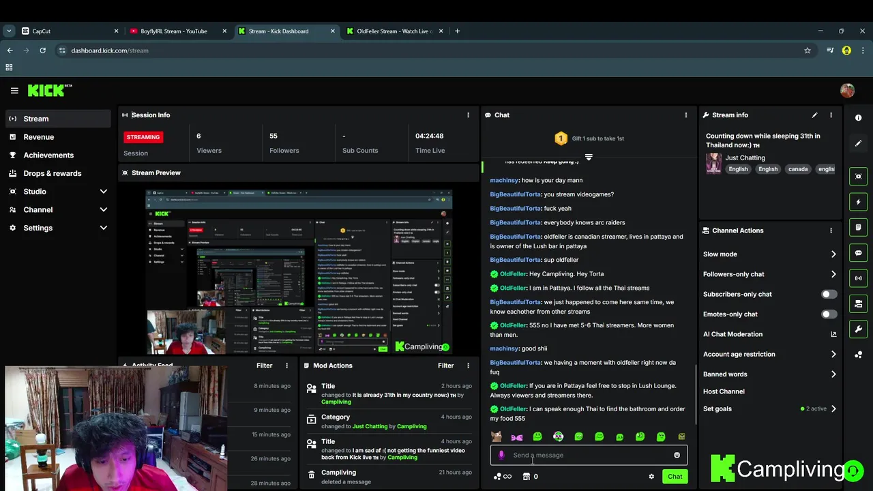The height and width of the screenshot is (491, 873).
Task: Open Activity Feed Filter
Action: tap(264, 366)
